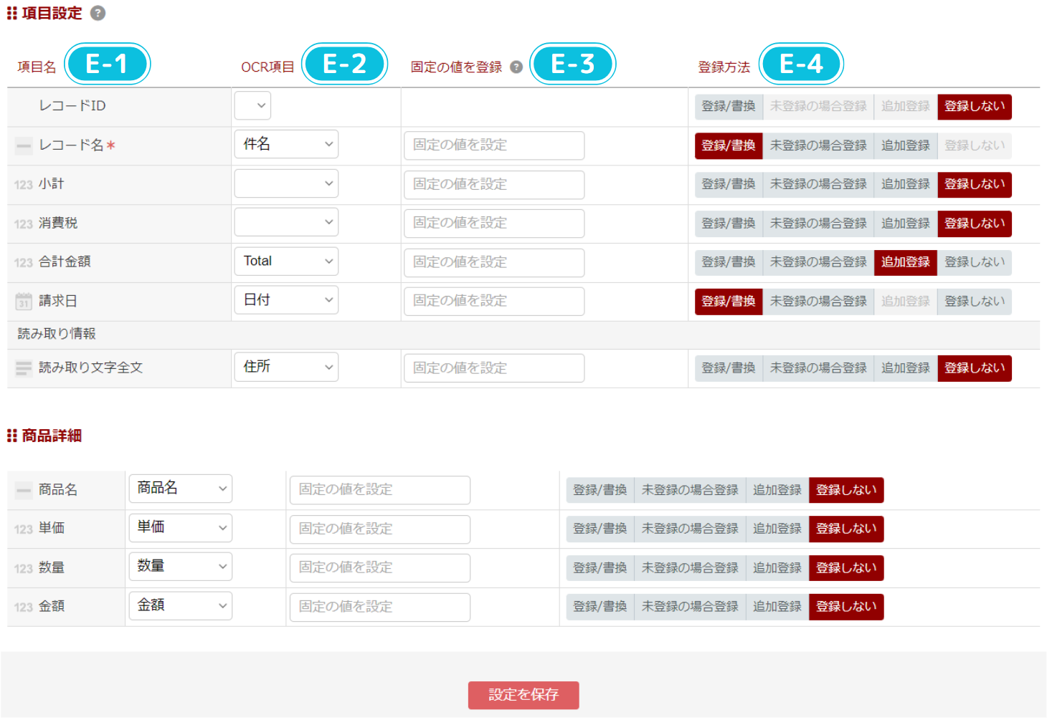Choose 登録/書換 for 単価 in 商品詳細
This screenshot has width=1047, height=720.
point(600,529)
